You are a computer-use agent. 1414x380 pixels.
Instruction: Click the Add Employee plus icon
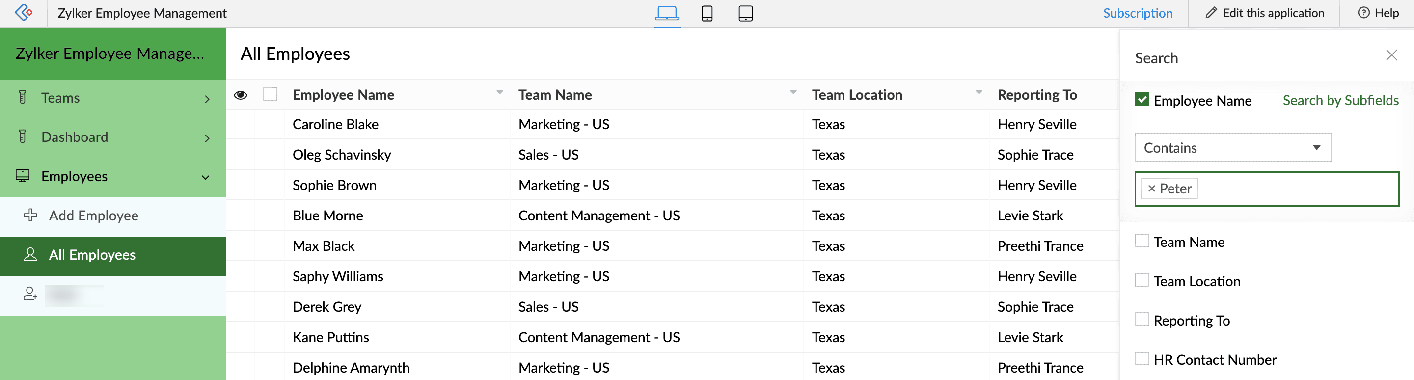[x=31, y=215]
